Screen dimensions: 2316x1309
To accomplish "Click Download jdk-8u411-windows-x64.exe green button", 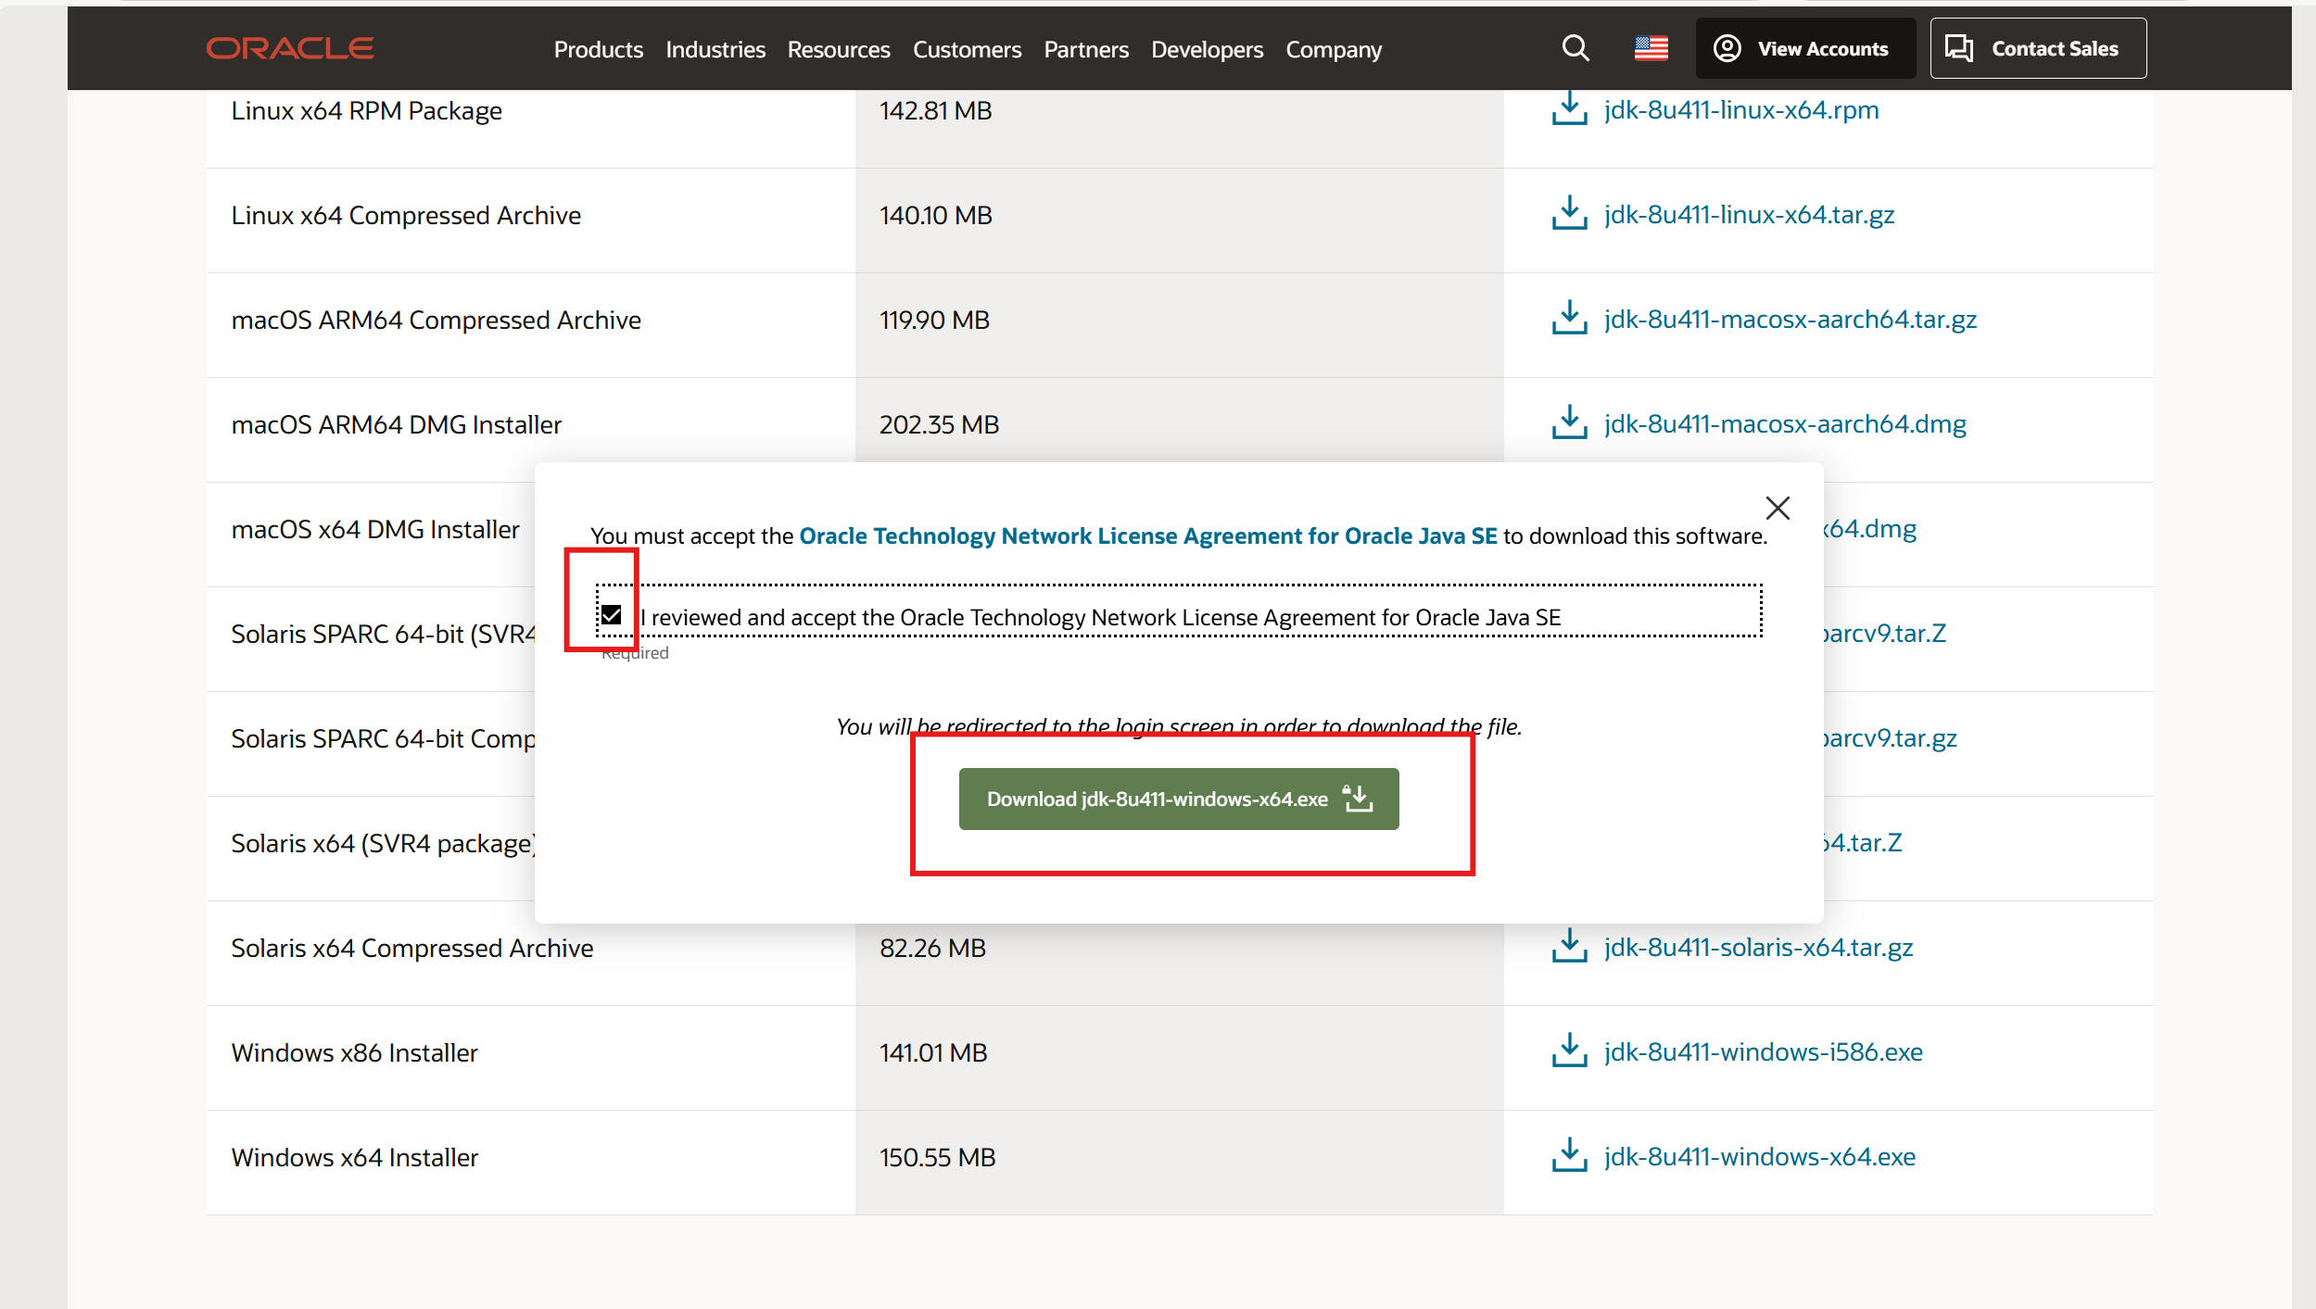I will 1178,799.
